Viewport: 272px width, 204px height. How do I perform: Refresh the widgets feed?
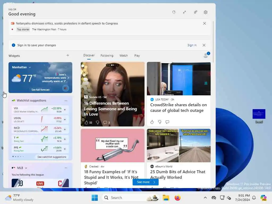(174, 12)
